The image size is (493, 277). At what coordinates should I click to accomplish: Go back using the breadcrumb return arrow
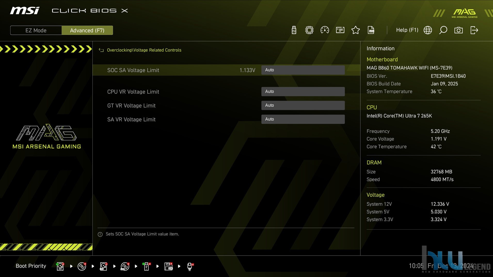(x=101, y=50)
